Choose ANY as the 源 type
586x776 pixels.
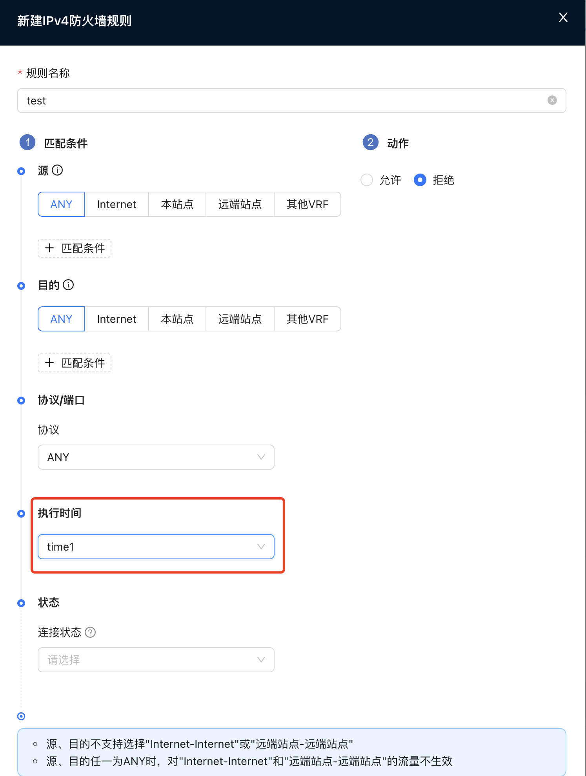(62, 204)
